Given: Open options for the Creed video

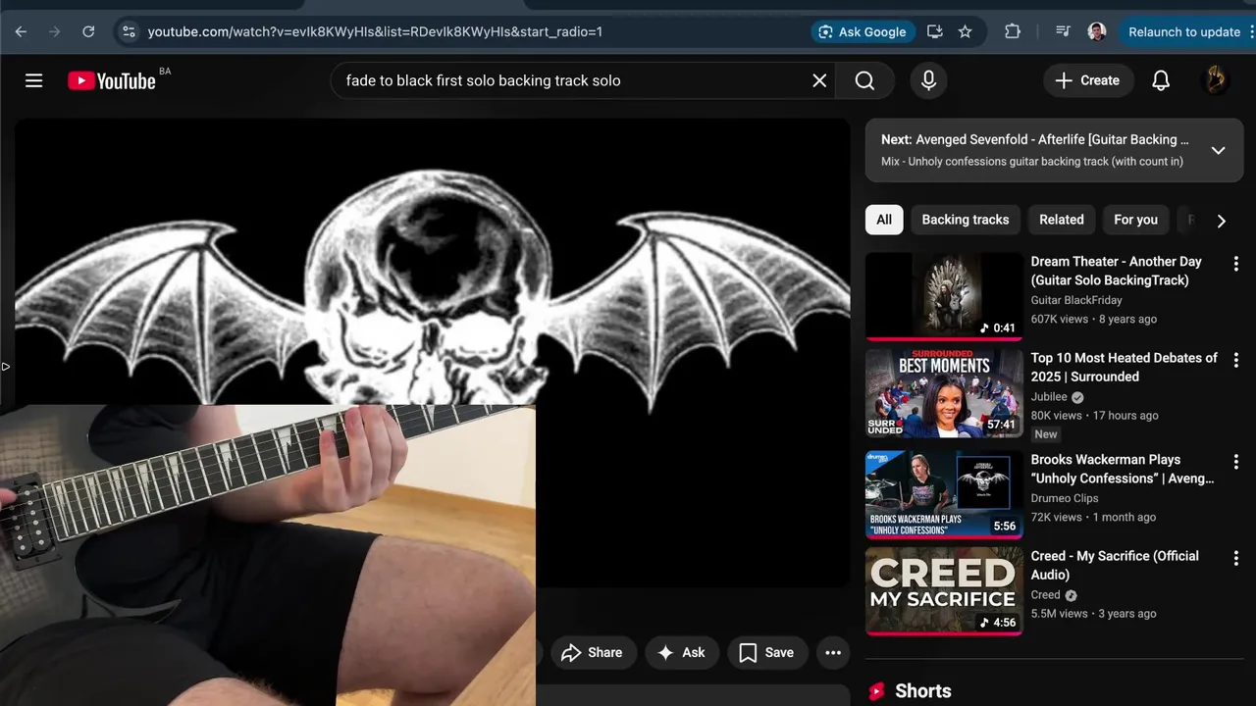Looking at the screenshot, I should coord(1235,557).
